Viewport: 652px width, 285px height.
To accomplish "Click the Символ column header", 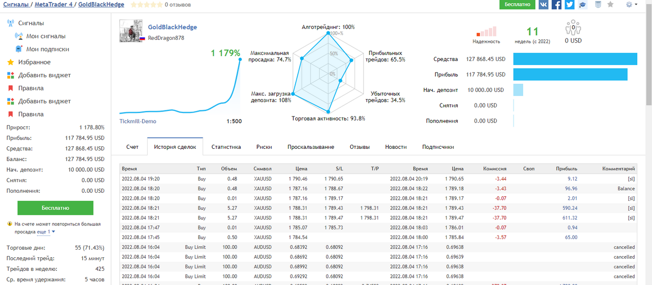I will coord(263,169).
